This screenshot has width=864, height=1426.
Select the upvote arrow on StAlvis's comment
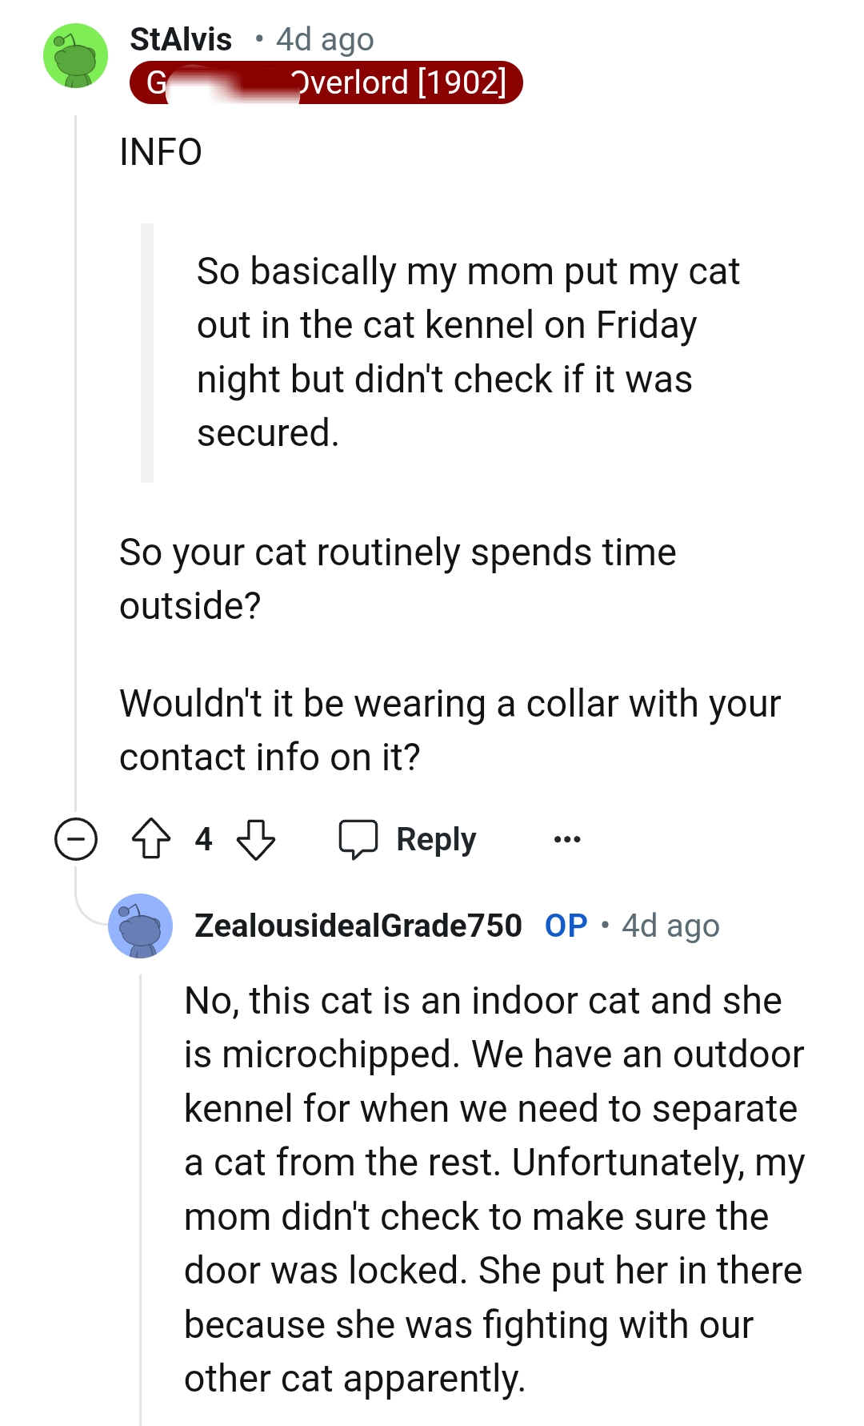[x=152, y=839]
